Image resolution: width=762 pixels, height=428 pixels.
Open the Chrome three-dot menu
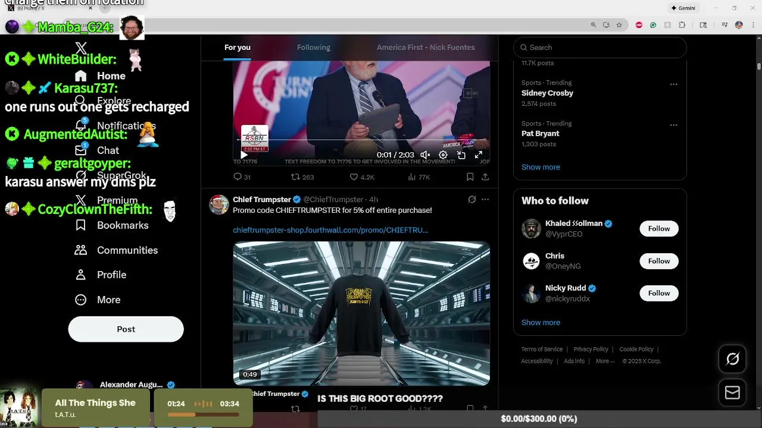pos(752,25)
